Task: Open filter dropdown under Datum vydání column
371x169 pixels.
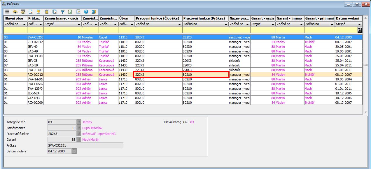Action: click(x=359, y=24)
